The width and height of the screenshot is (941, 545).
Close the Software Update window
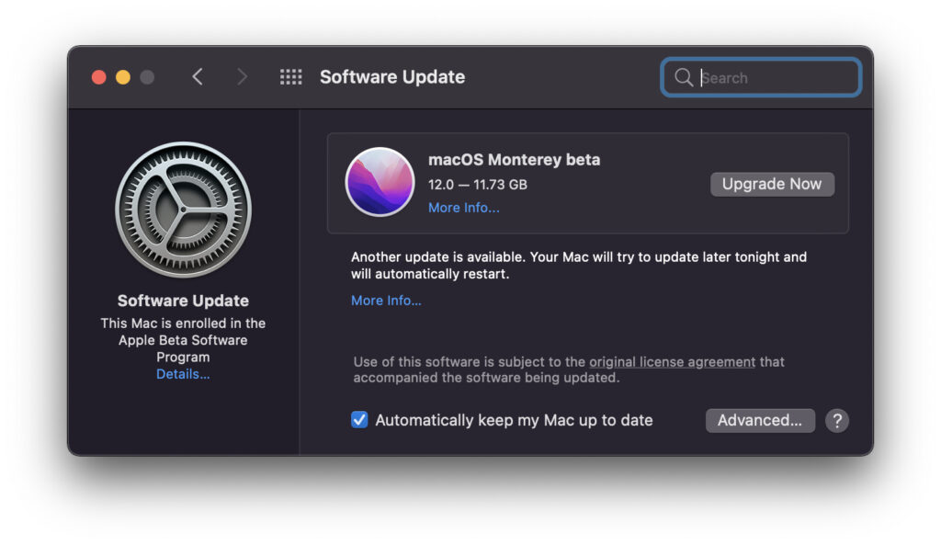pyautogui.click(x=98, y=77)
